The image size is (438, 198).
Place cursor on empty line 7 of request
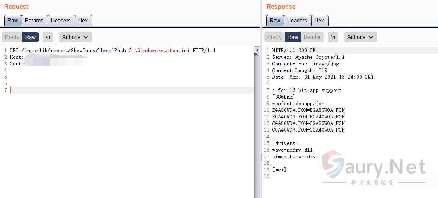click(x=124, y=90)
